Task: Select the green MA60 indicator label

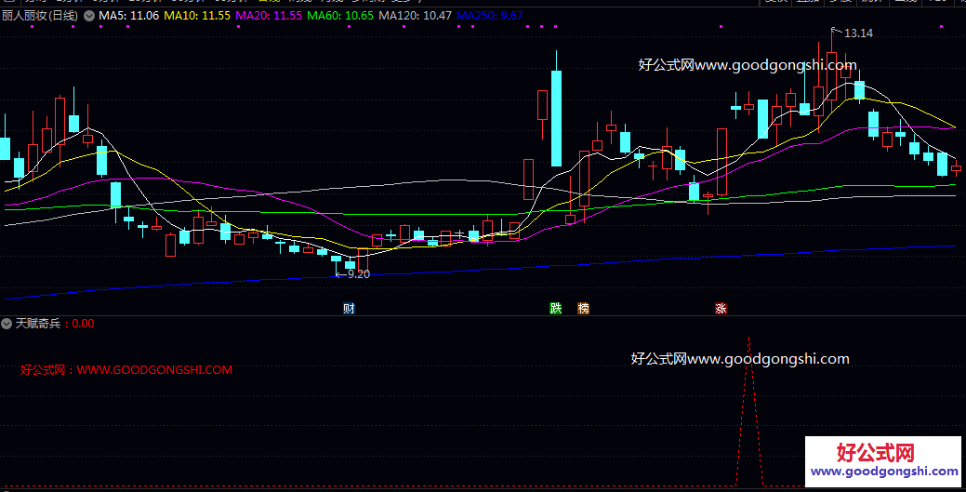Action: click(340, 16)
